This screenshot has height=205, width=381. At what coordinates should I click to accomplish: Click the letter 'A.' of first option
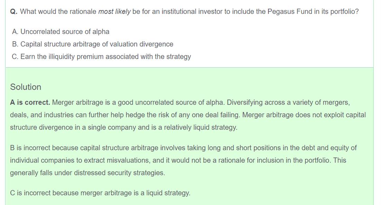click(x=15, y=32)
